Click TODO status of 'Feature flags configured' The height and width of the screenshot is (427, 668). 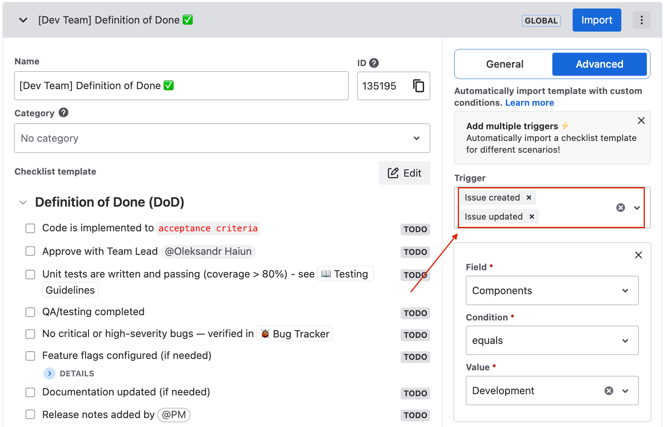click(x=415, y=357)
